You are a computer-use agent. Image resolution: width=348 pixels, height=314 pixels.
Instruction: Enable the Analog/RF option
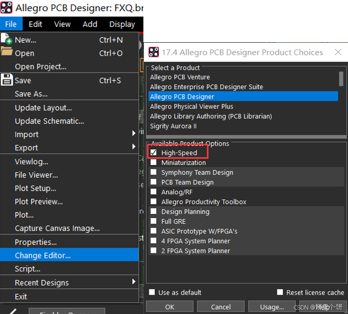(154, 192)
